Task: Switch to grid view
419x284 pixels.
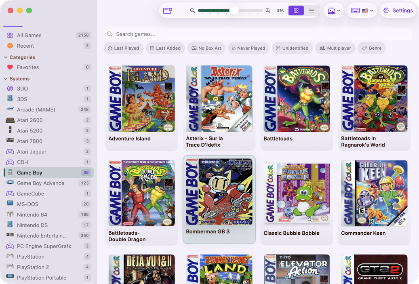Action: tap(296, 11)
